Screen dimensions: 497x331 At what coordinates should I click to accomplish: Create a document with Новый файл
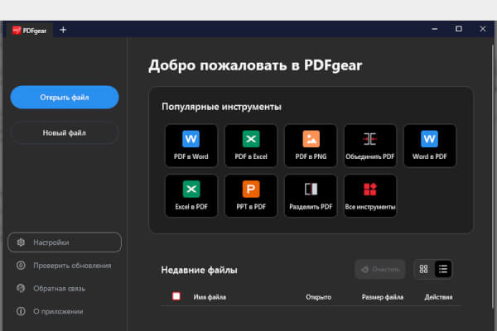coord(65,132)
